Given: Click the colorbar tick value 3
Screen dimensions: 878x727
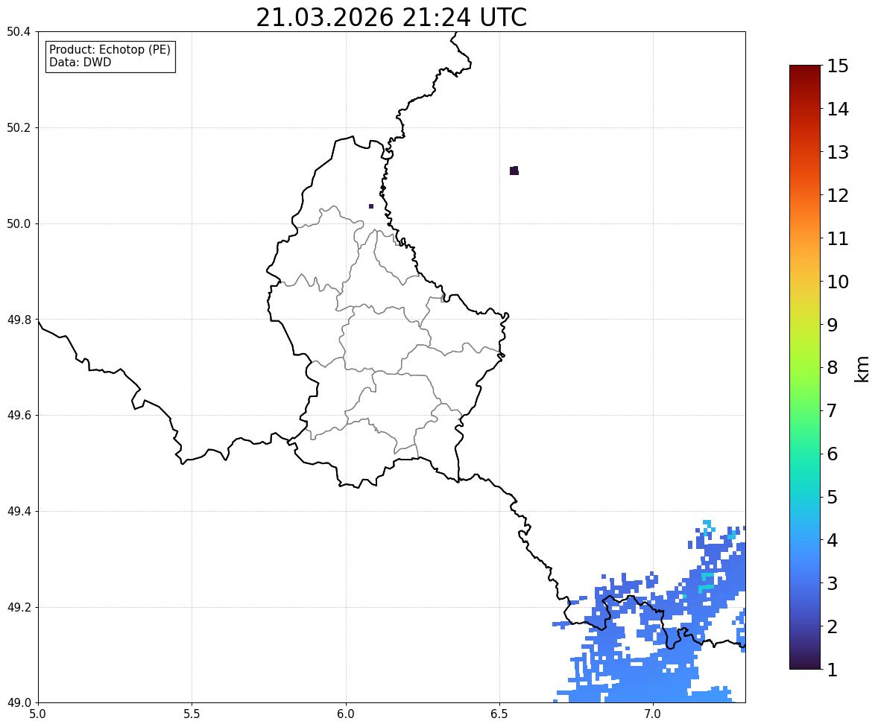Looking at the screenshot, I should click(833, 583).
